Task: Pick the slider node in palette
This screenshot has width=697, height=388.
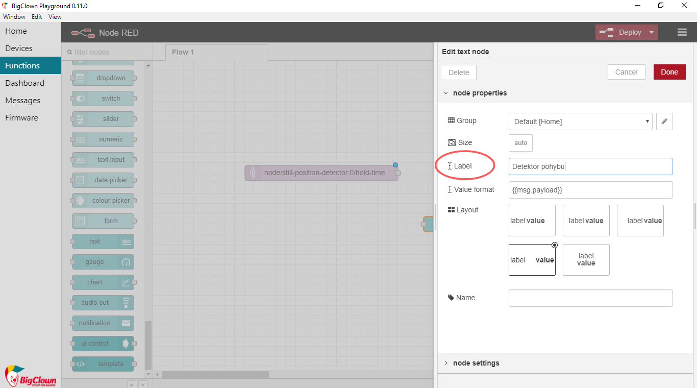Action: [103, 119]
